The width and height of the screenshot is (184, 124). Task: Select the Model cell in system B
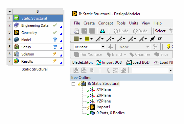pyautogui.click(x=38, y=40)
